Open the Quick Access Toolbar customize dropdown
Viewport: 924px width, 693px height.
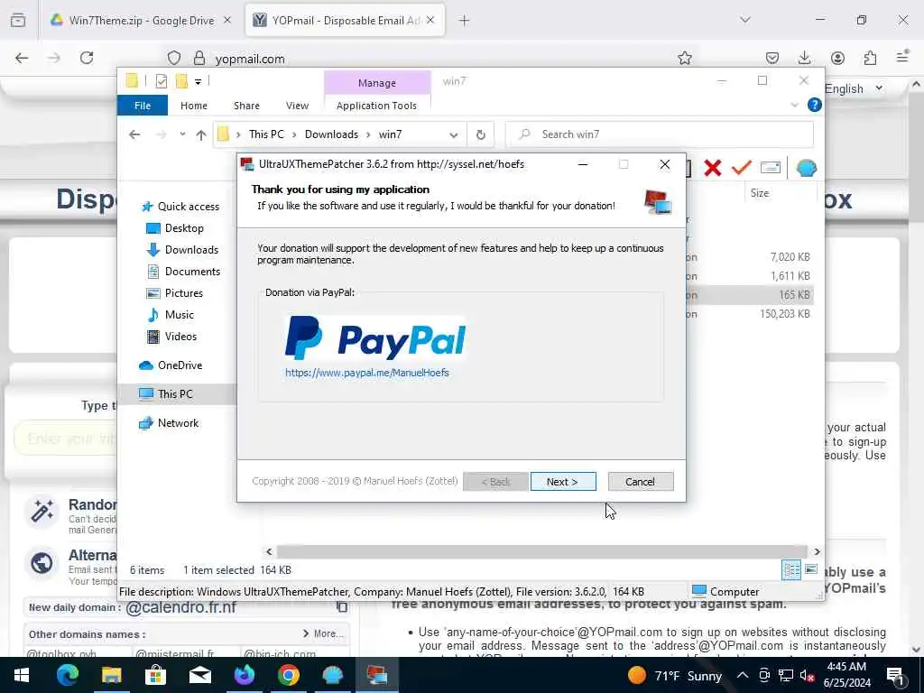(198, 81)
